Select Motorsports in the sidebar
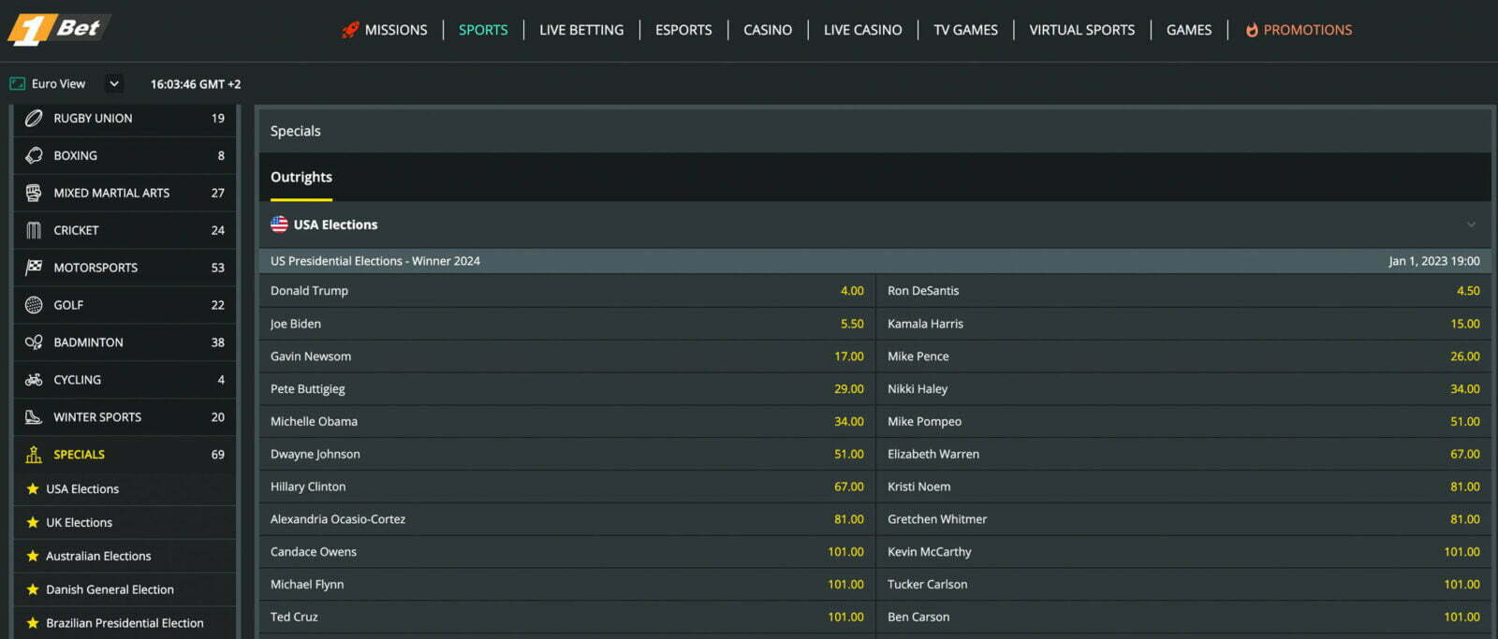The height and width of the screenshot is (639, 1498). pos(125,268)
